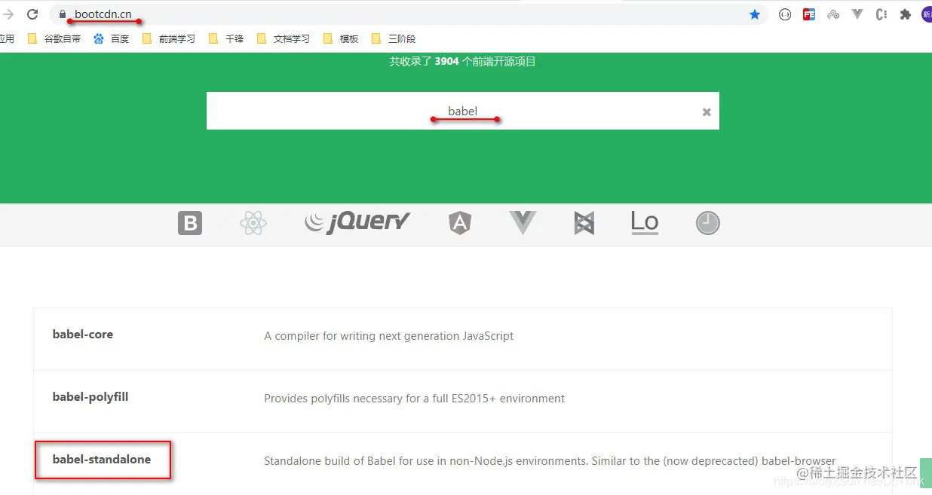Viewport: 932px width, 495px height.
Task: Open the React logo icon
Action: (253, 223)
